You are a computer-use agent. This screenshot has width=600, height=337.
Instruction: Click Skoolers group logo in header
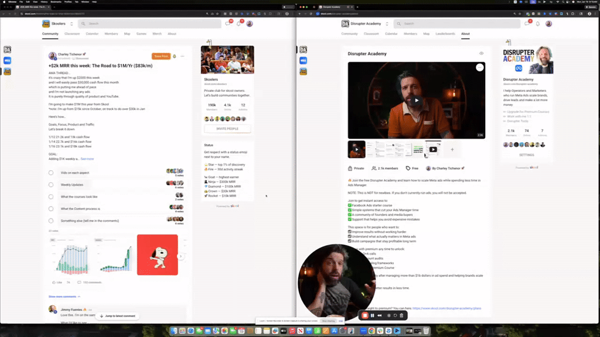pyautogui.click(x=46, y=23)
